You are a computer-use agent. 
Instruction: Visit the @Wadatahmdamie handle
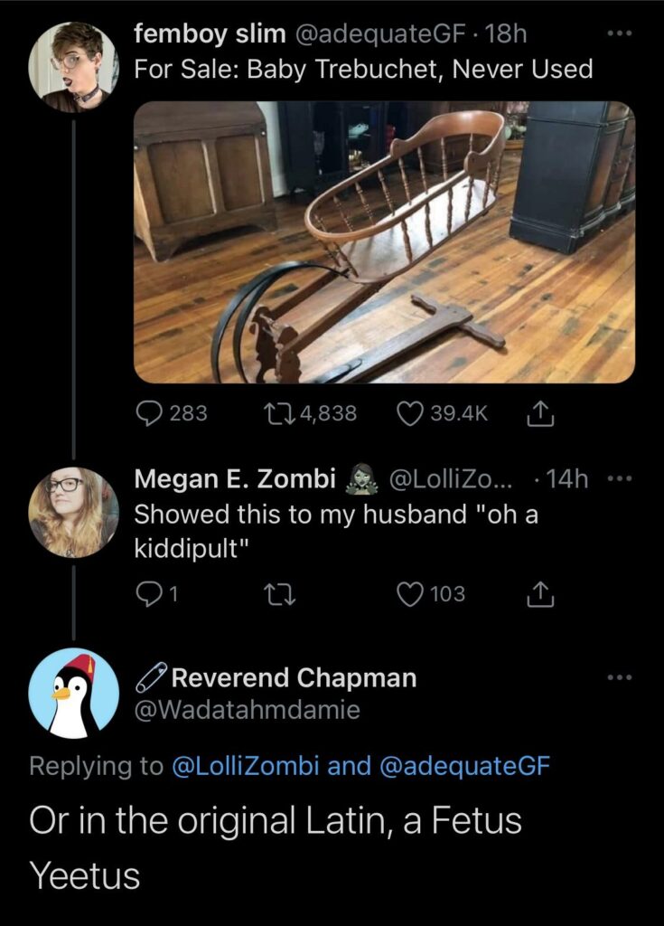247,711
